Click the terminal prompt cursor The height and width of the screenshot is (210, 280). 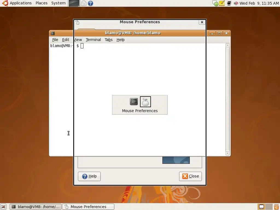(82, 46)
